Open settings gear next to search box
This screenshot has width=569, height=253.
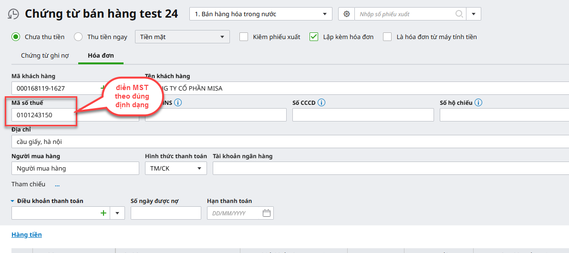pos(346,14)
